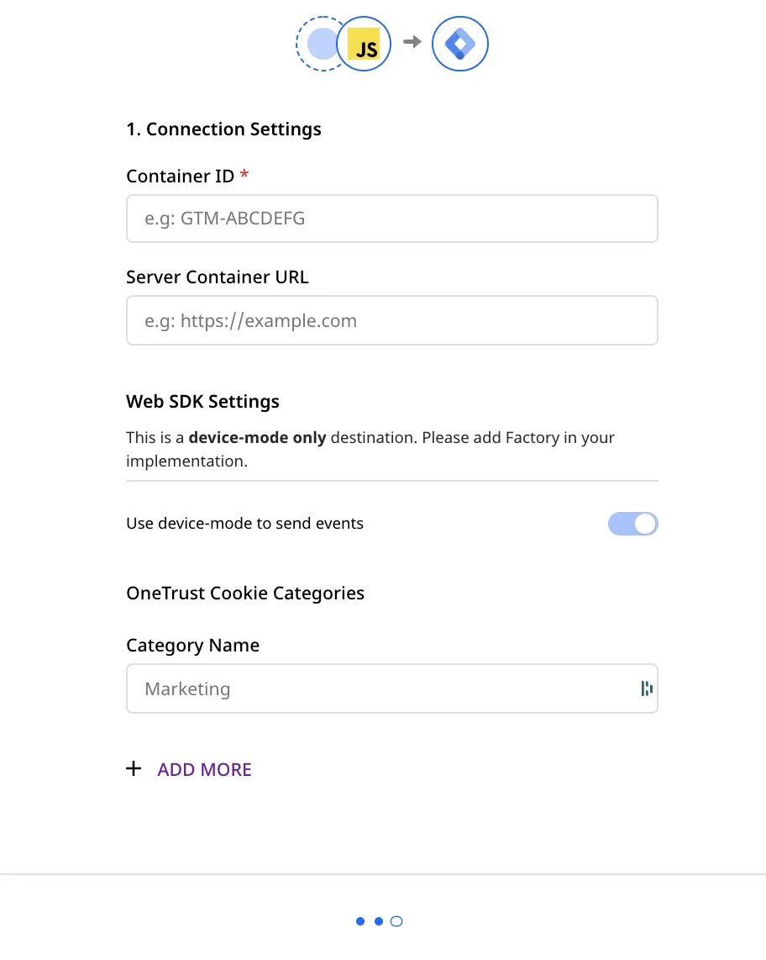The width and height of the screenshot is (766, 960).
Task: Click 'OneTrust Cookie Categories' heading
Action: click(245, 593)
